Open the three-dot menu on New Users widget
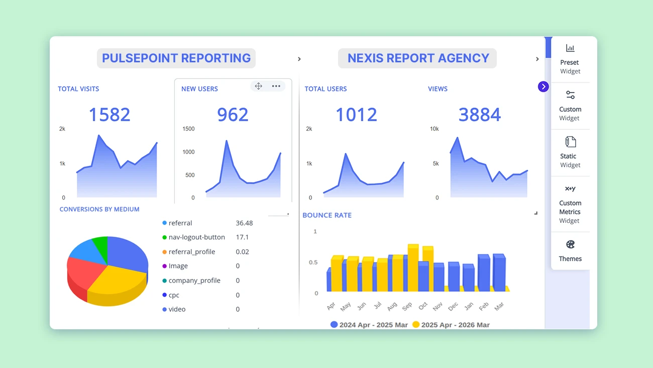 point(276,86)
